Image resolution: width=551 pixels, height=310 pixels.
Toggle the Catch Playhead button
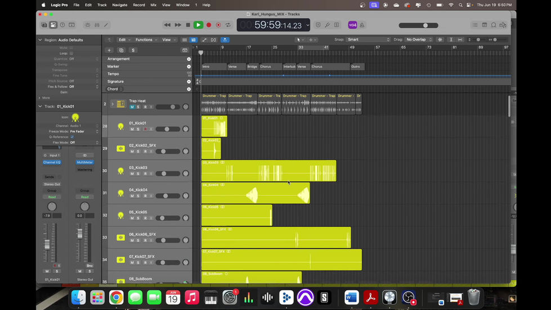coord(225,40)
